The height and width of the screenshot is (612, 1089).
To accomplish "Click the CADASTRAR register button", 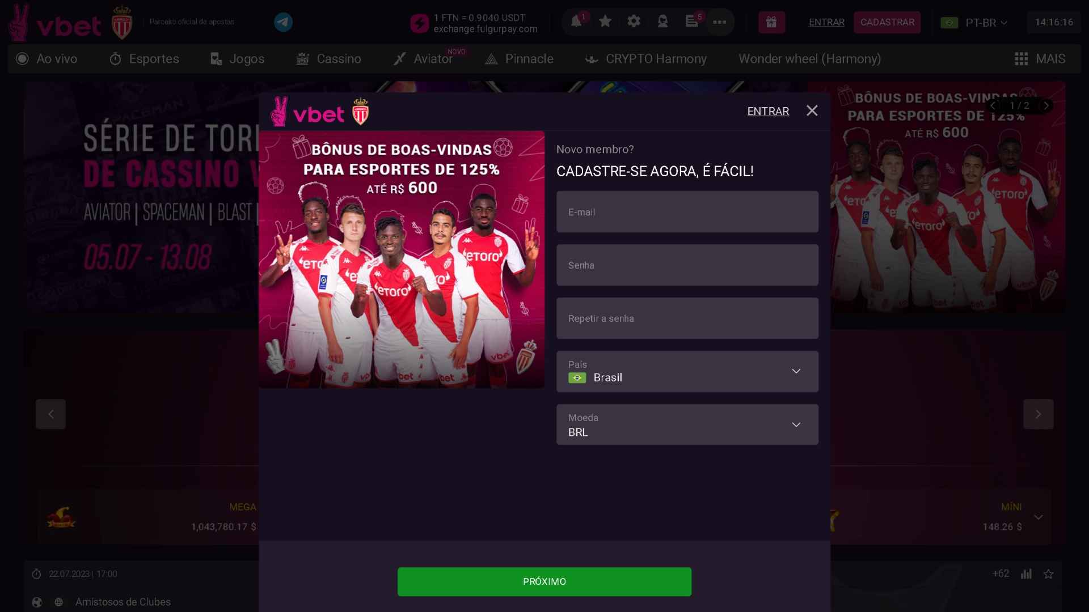I will [888, 22].
